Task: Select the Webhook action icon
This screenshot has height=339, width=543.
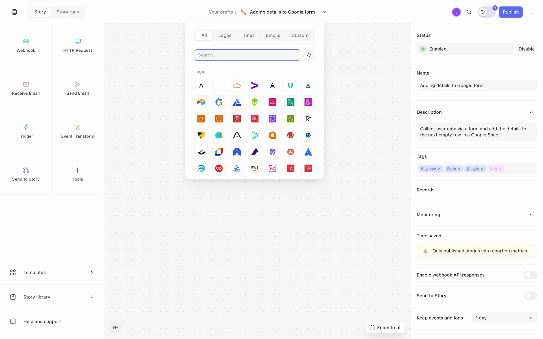Action: 26,42
